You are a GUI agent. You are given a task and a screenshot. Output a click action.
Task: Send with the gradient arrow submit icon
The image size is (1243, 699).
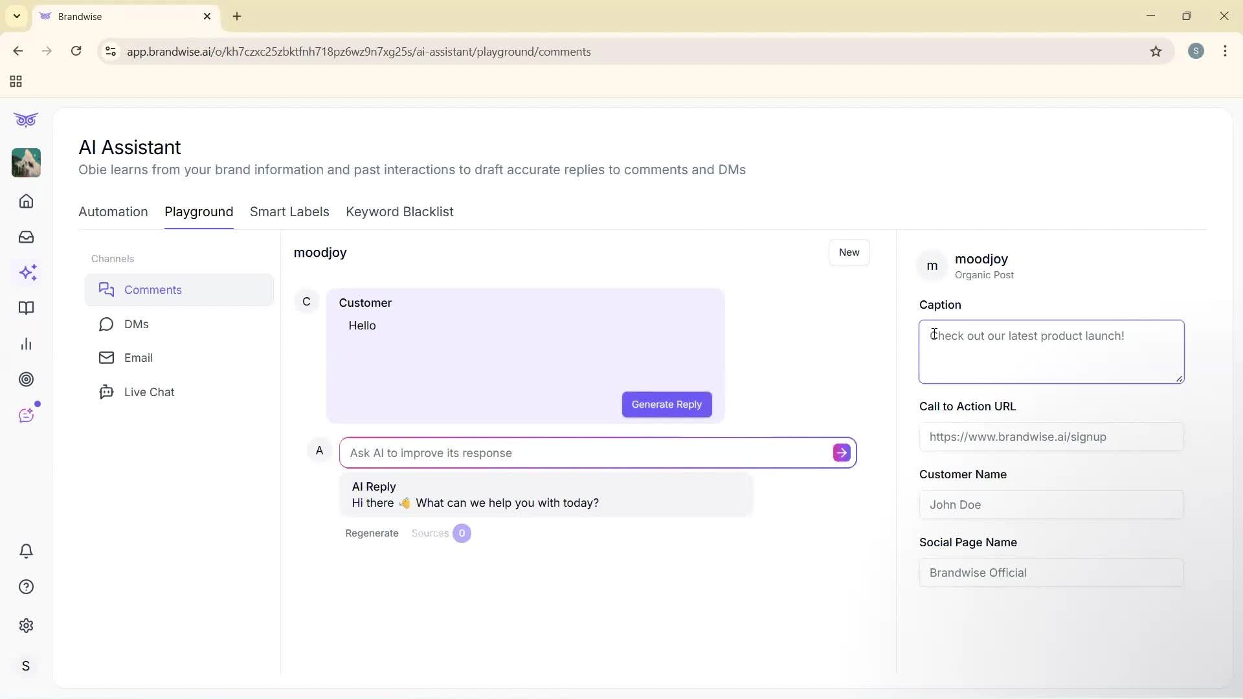point(840,452)
